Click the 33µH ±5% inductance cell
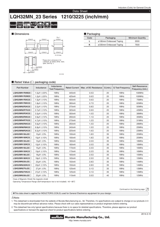 click(x=41, y=175)
